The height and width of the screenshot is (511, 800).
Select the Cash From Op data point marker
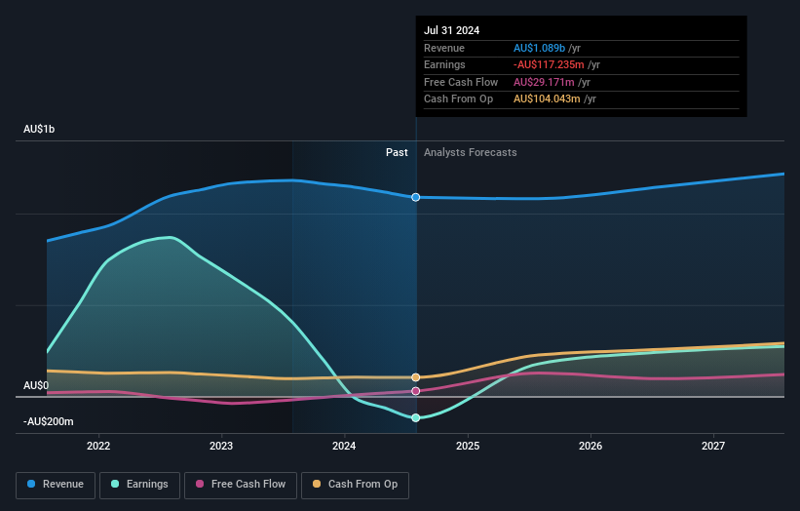(416, 377)
